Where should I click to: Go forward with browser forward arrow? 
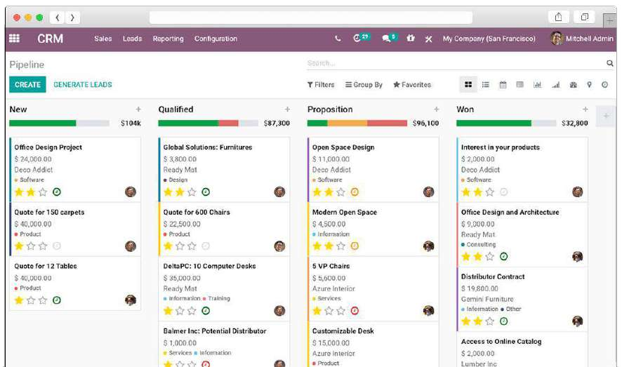[x=72, y=18]
